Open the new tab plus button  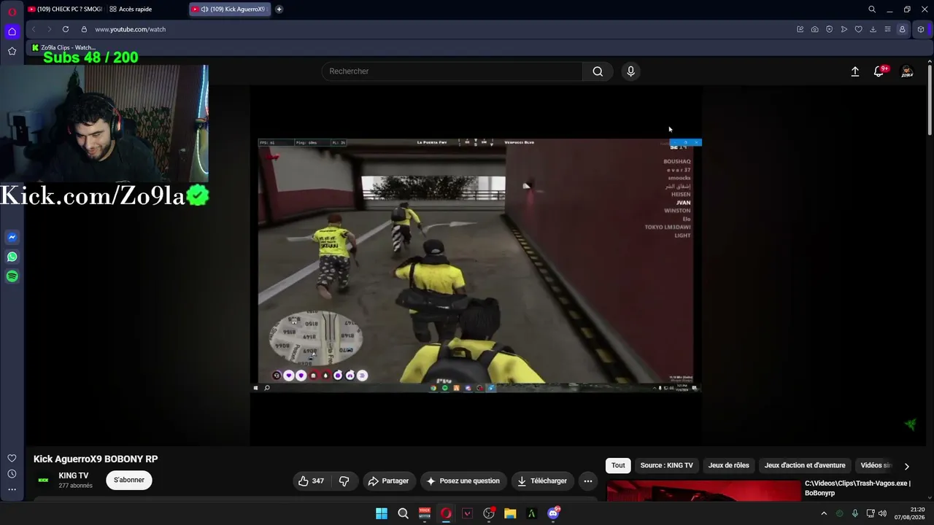coord(279,9)
